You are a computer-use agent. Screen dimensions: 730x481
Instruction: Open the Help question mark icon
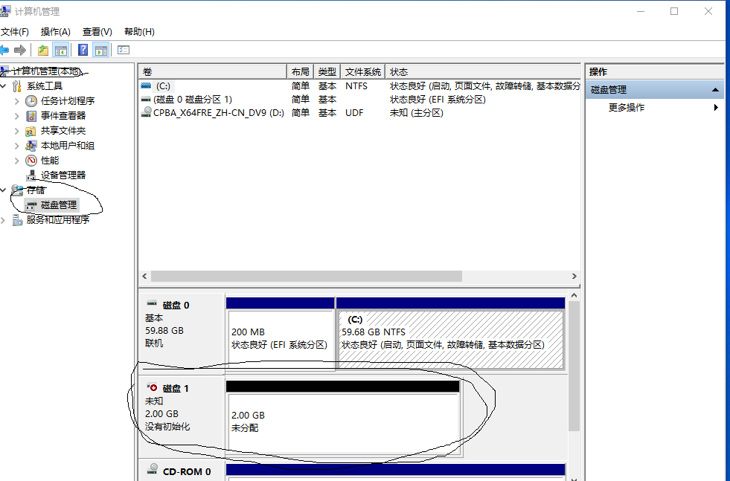pyautogui.click(x=83, y=50)
